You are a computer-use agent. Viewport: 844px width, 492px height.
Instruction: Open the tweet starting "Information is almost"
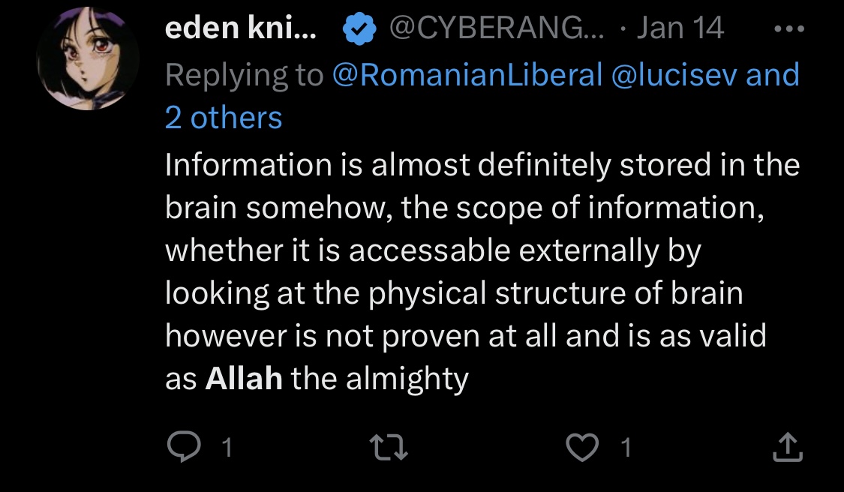point(482,271)
